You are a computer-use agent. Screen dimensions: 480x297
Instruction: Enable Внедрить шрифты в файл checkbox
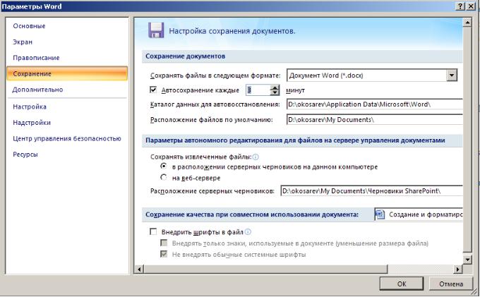[153, 231]
